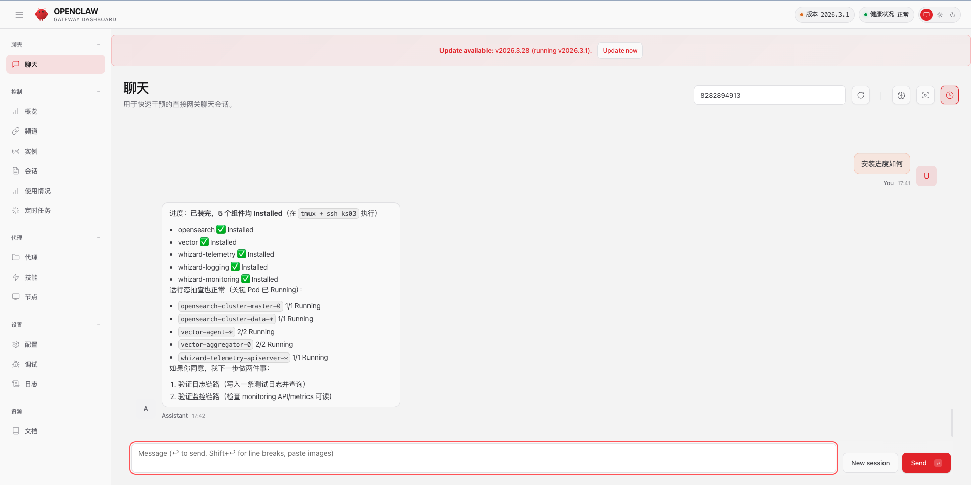Click the brain thinking icon button
971x485 pixels.
pyautogui.click(x=901, y=95)
